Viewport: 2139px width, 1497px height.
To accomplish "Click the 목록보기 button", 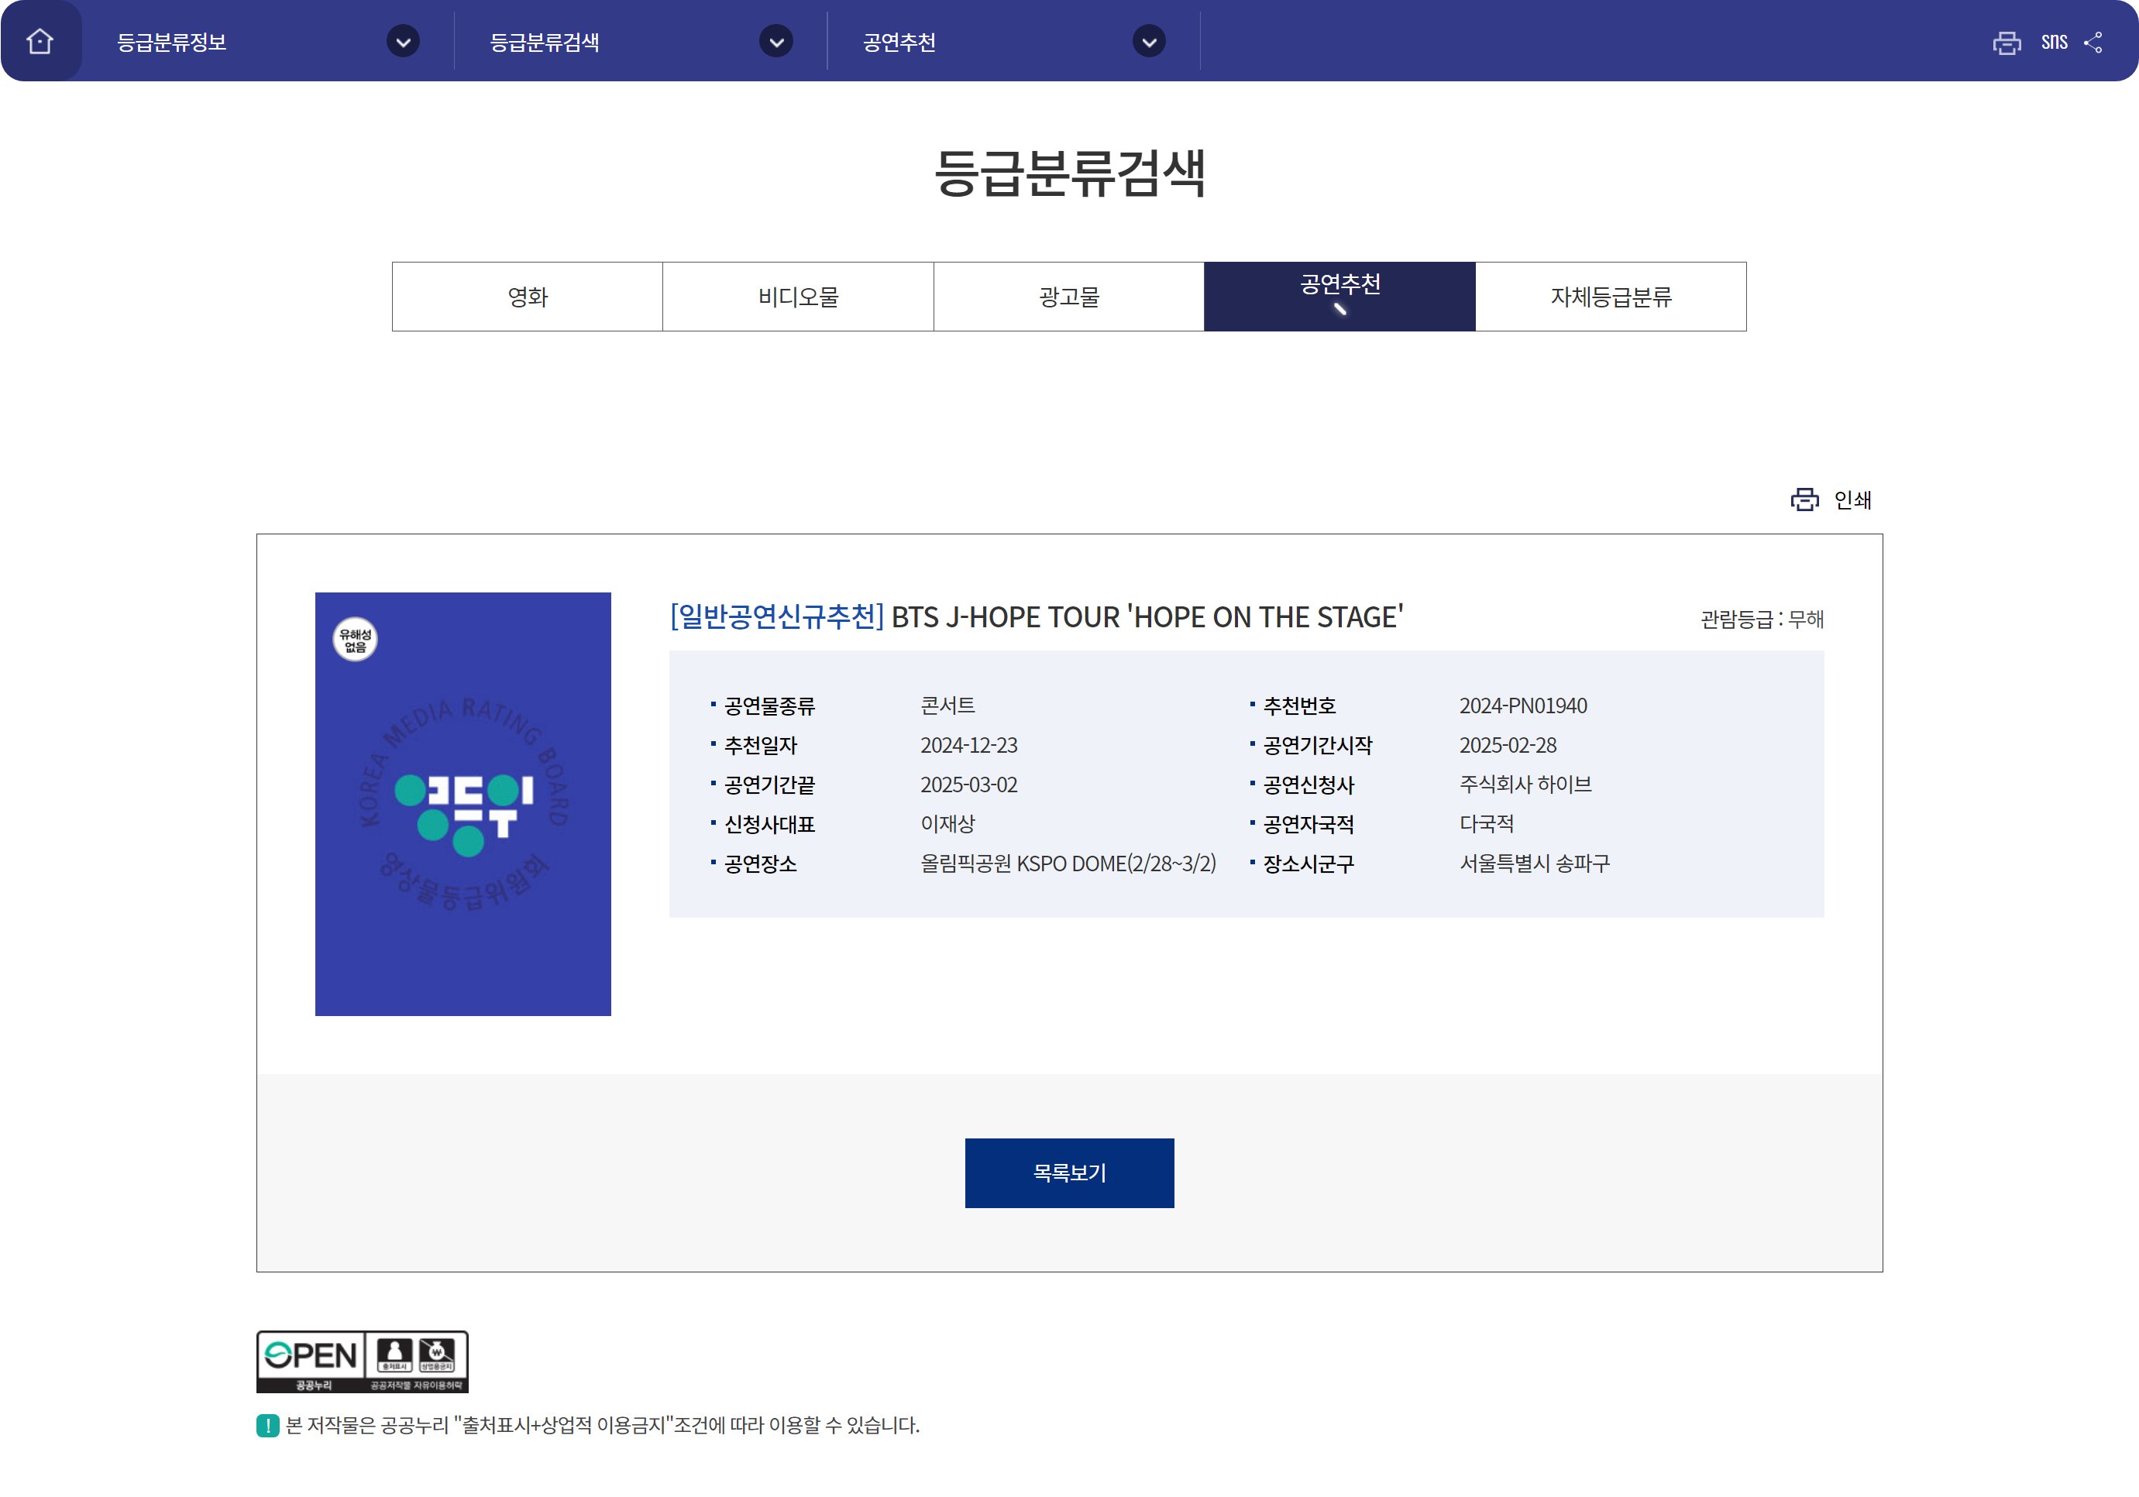I will pos(1069,1173).
